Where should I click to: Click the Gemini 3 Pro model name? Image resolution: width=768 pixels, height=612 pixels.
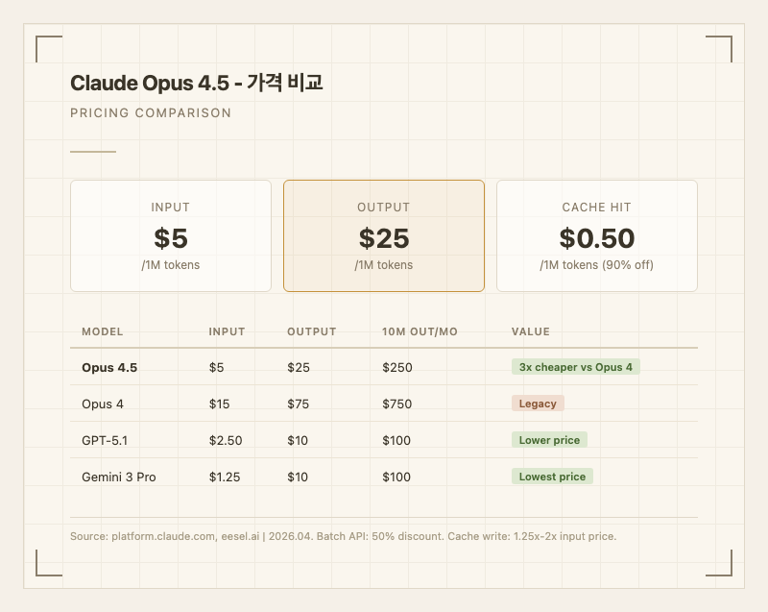[x=118, y=477]
